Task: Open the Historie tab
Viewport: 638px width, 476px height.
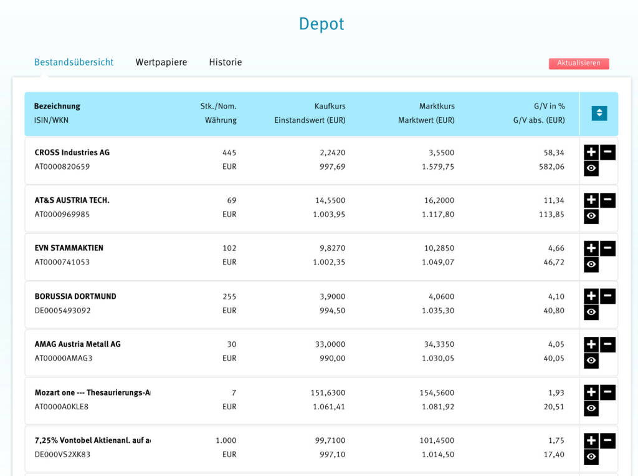Action: click(x=226, y=62)
